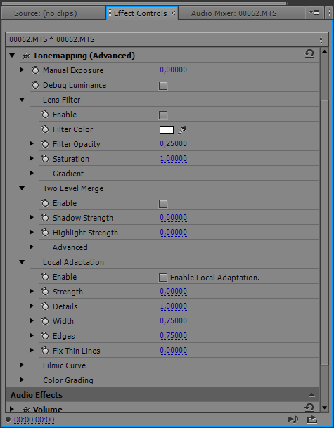
Task: Toggle stopwatch for Details parameter
Action: coord(45,306)
